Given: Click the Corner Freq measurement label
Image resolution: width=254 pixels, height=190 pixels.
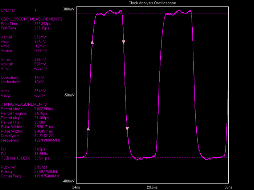Looking at the screenshot, I should [x=12, y=176].
